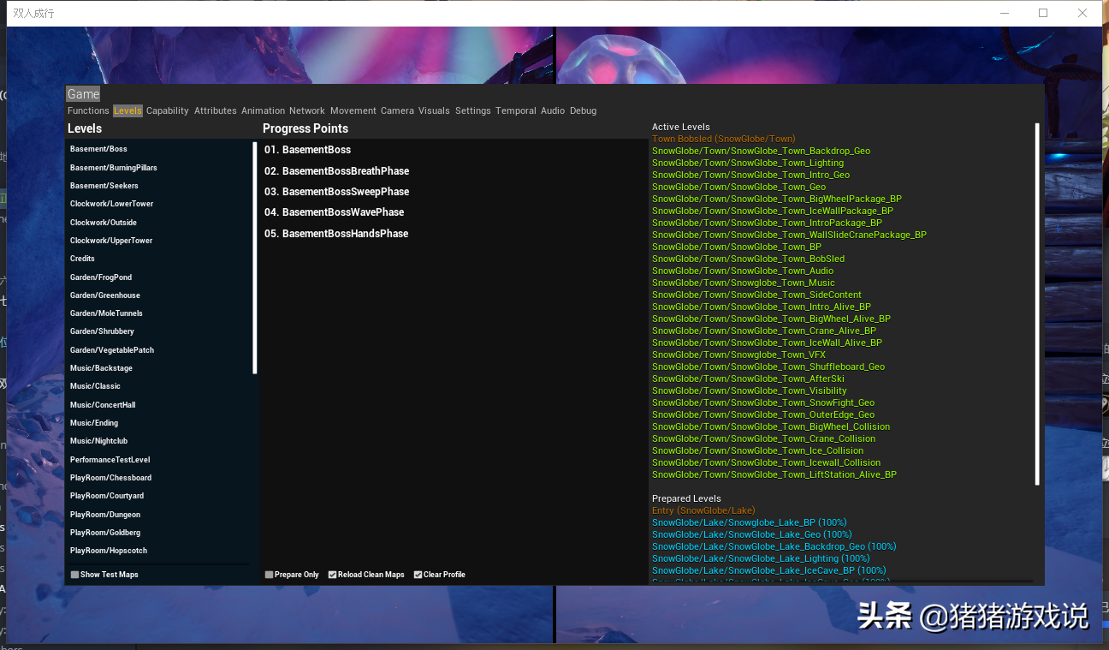Pick the Music/Nightclub level
Image resolution: width=1109 pixels, height=650 pixels.
coord(98,441)
